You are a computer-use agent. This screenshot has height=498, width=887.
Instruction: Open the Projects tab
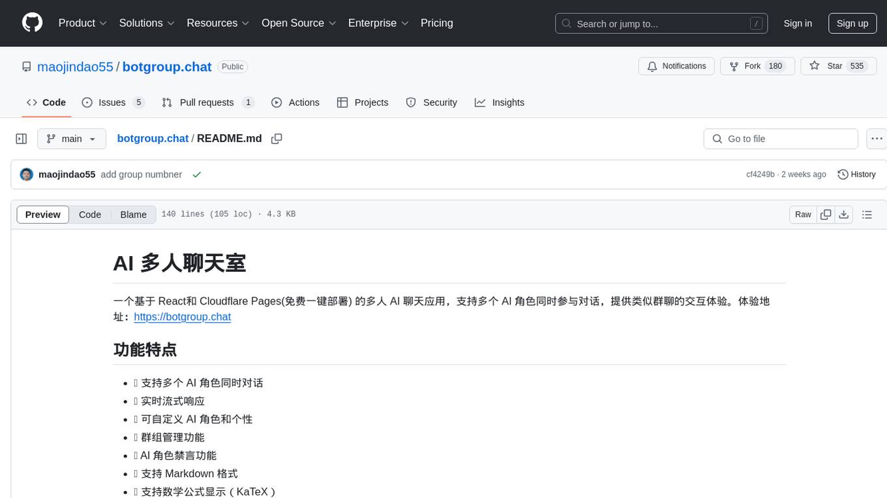click(363, 102)
